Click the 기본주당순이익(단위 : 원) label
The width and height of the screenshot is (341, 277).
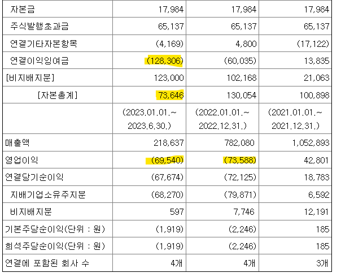coord(55,229)
